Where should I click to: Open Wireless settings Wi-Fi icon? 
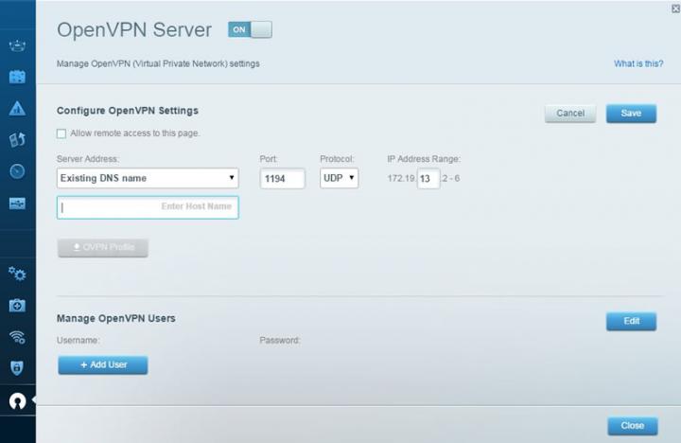click(17, 337)
